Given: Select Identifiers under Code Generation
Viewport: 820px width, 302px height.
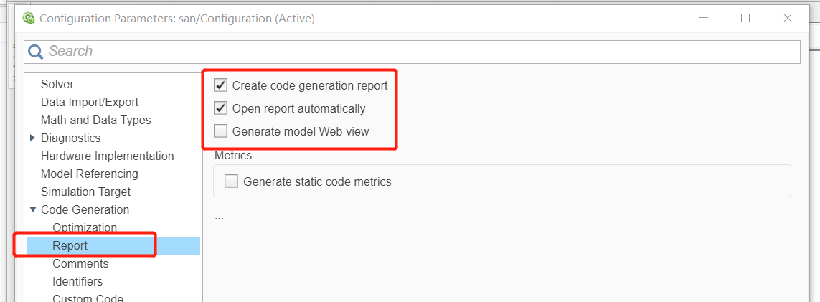Looking at the screenshot, I should point(77,281).
